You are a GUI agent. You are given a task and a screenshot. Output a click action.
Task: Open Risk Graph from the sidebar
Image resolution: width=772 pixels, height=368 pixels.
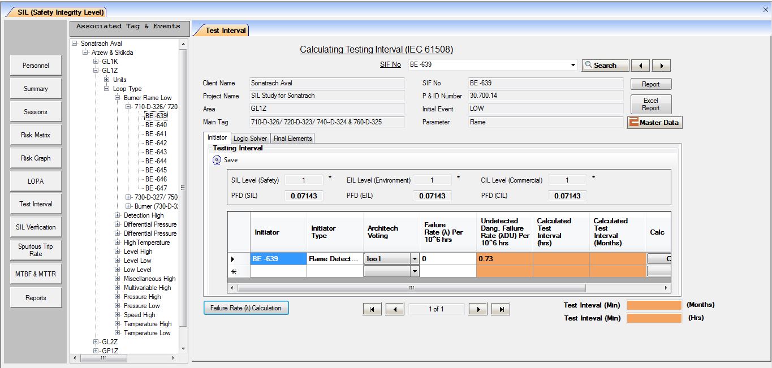36,158
